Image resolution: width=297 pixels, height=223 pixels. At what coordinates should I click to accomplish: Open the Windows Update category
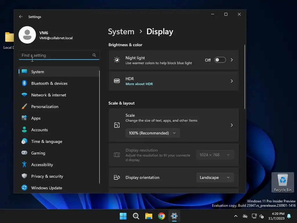pyautogui.click(x=59, y=188)
